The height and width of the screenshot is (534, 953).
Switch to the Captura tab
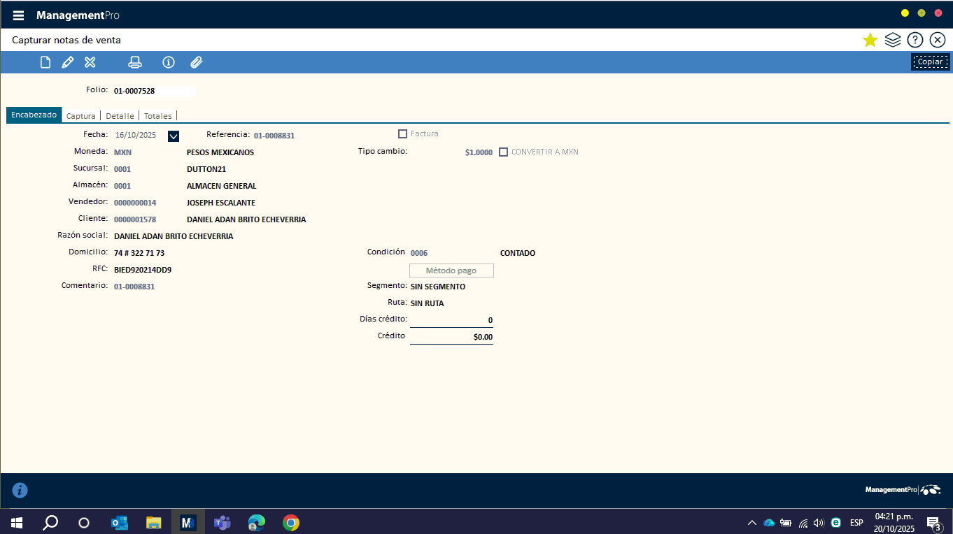pos(80,116)
